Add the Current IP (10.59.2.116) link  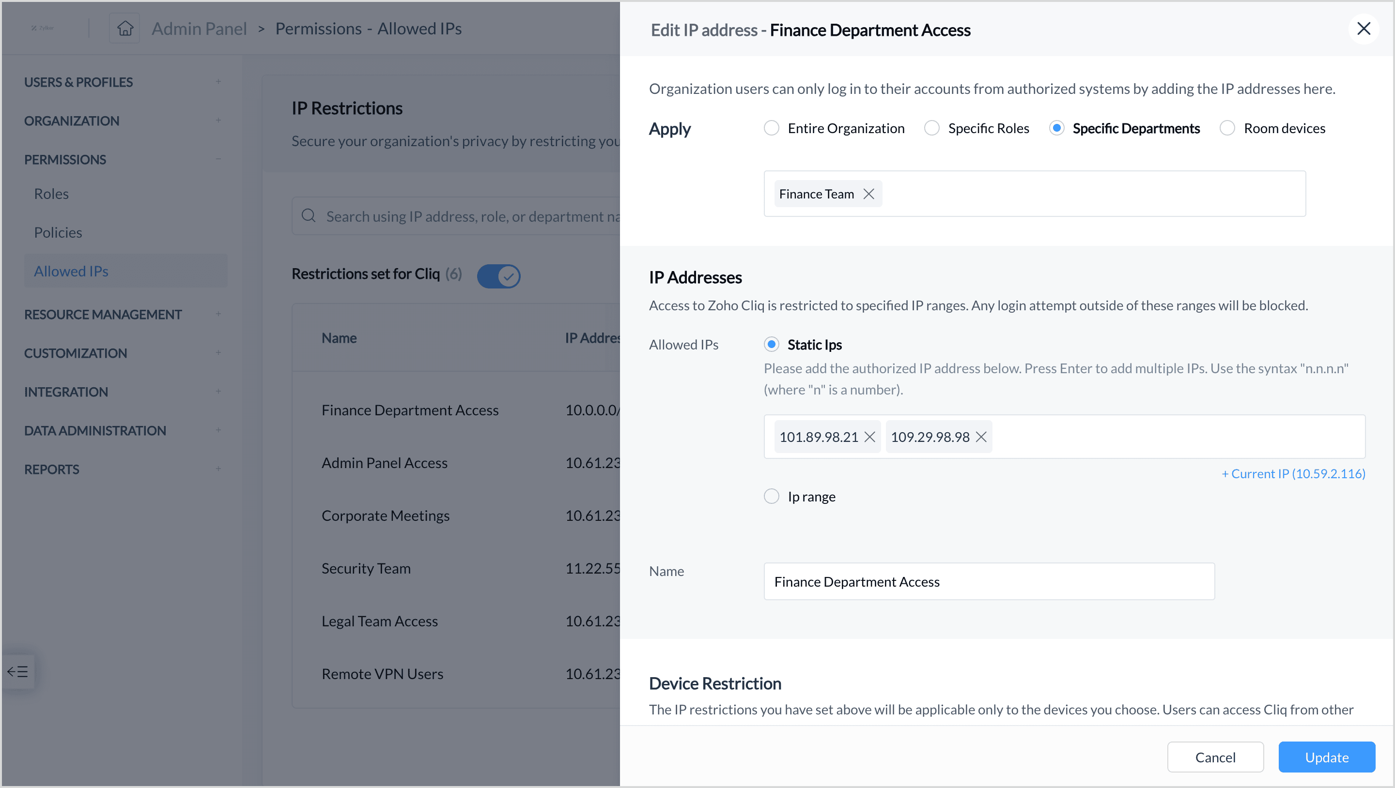[x=1293, y=473]
